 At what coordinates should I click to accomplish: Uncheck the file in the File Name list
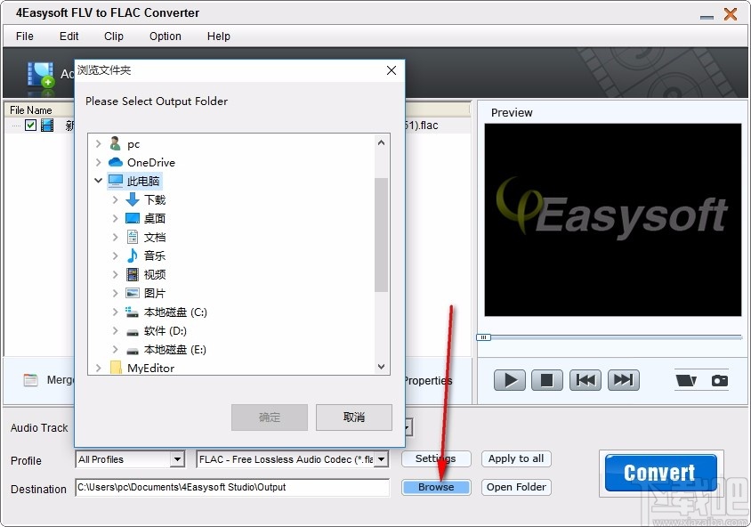(x=30, y=126)
